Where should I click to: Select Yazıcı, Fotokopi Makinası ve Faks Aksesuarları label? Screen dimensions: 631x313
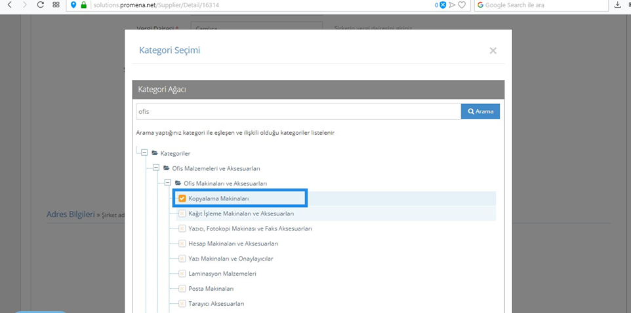pos(251,229)
